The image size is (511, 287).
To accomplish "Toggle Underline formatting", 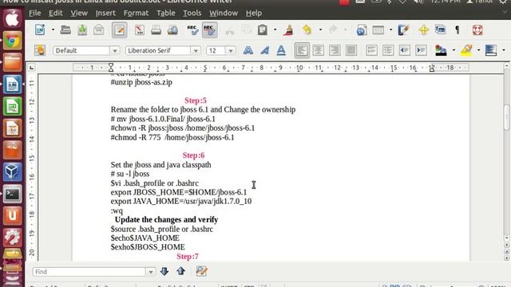I will (281, 50).
